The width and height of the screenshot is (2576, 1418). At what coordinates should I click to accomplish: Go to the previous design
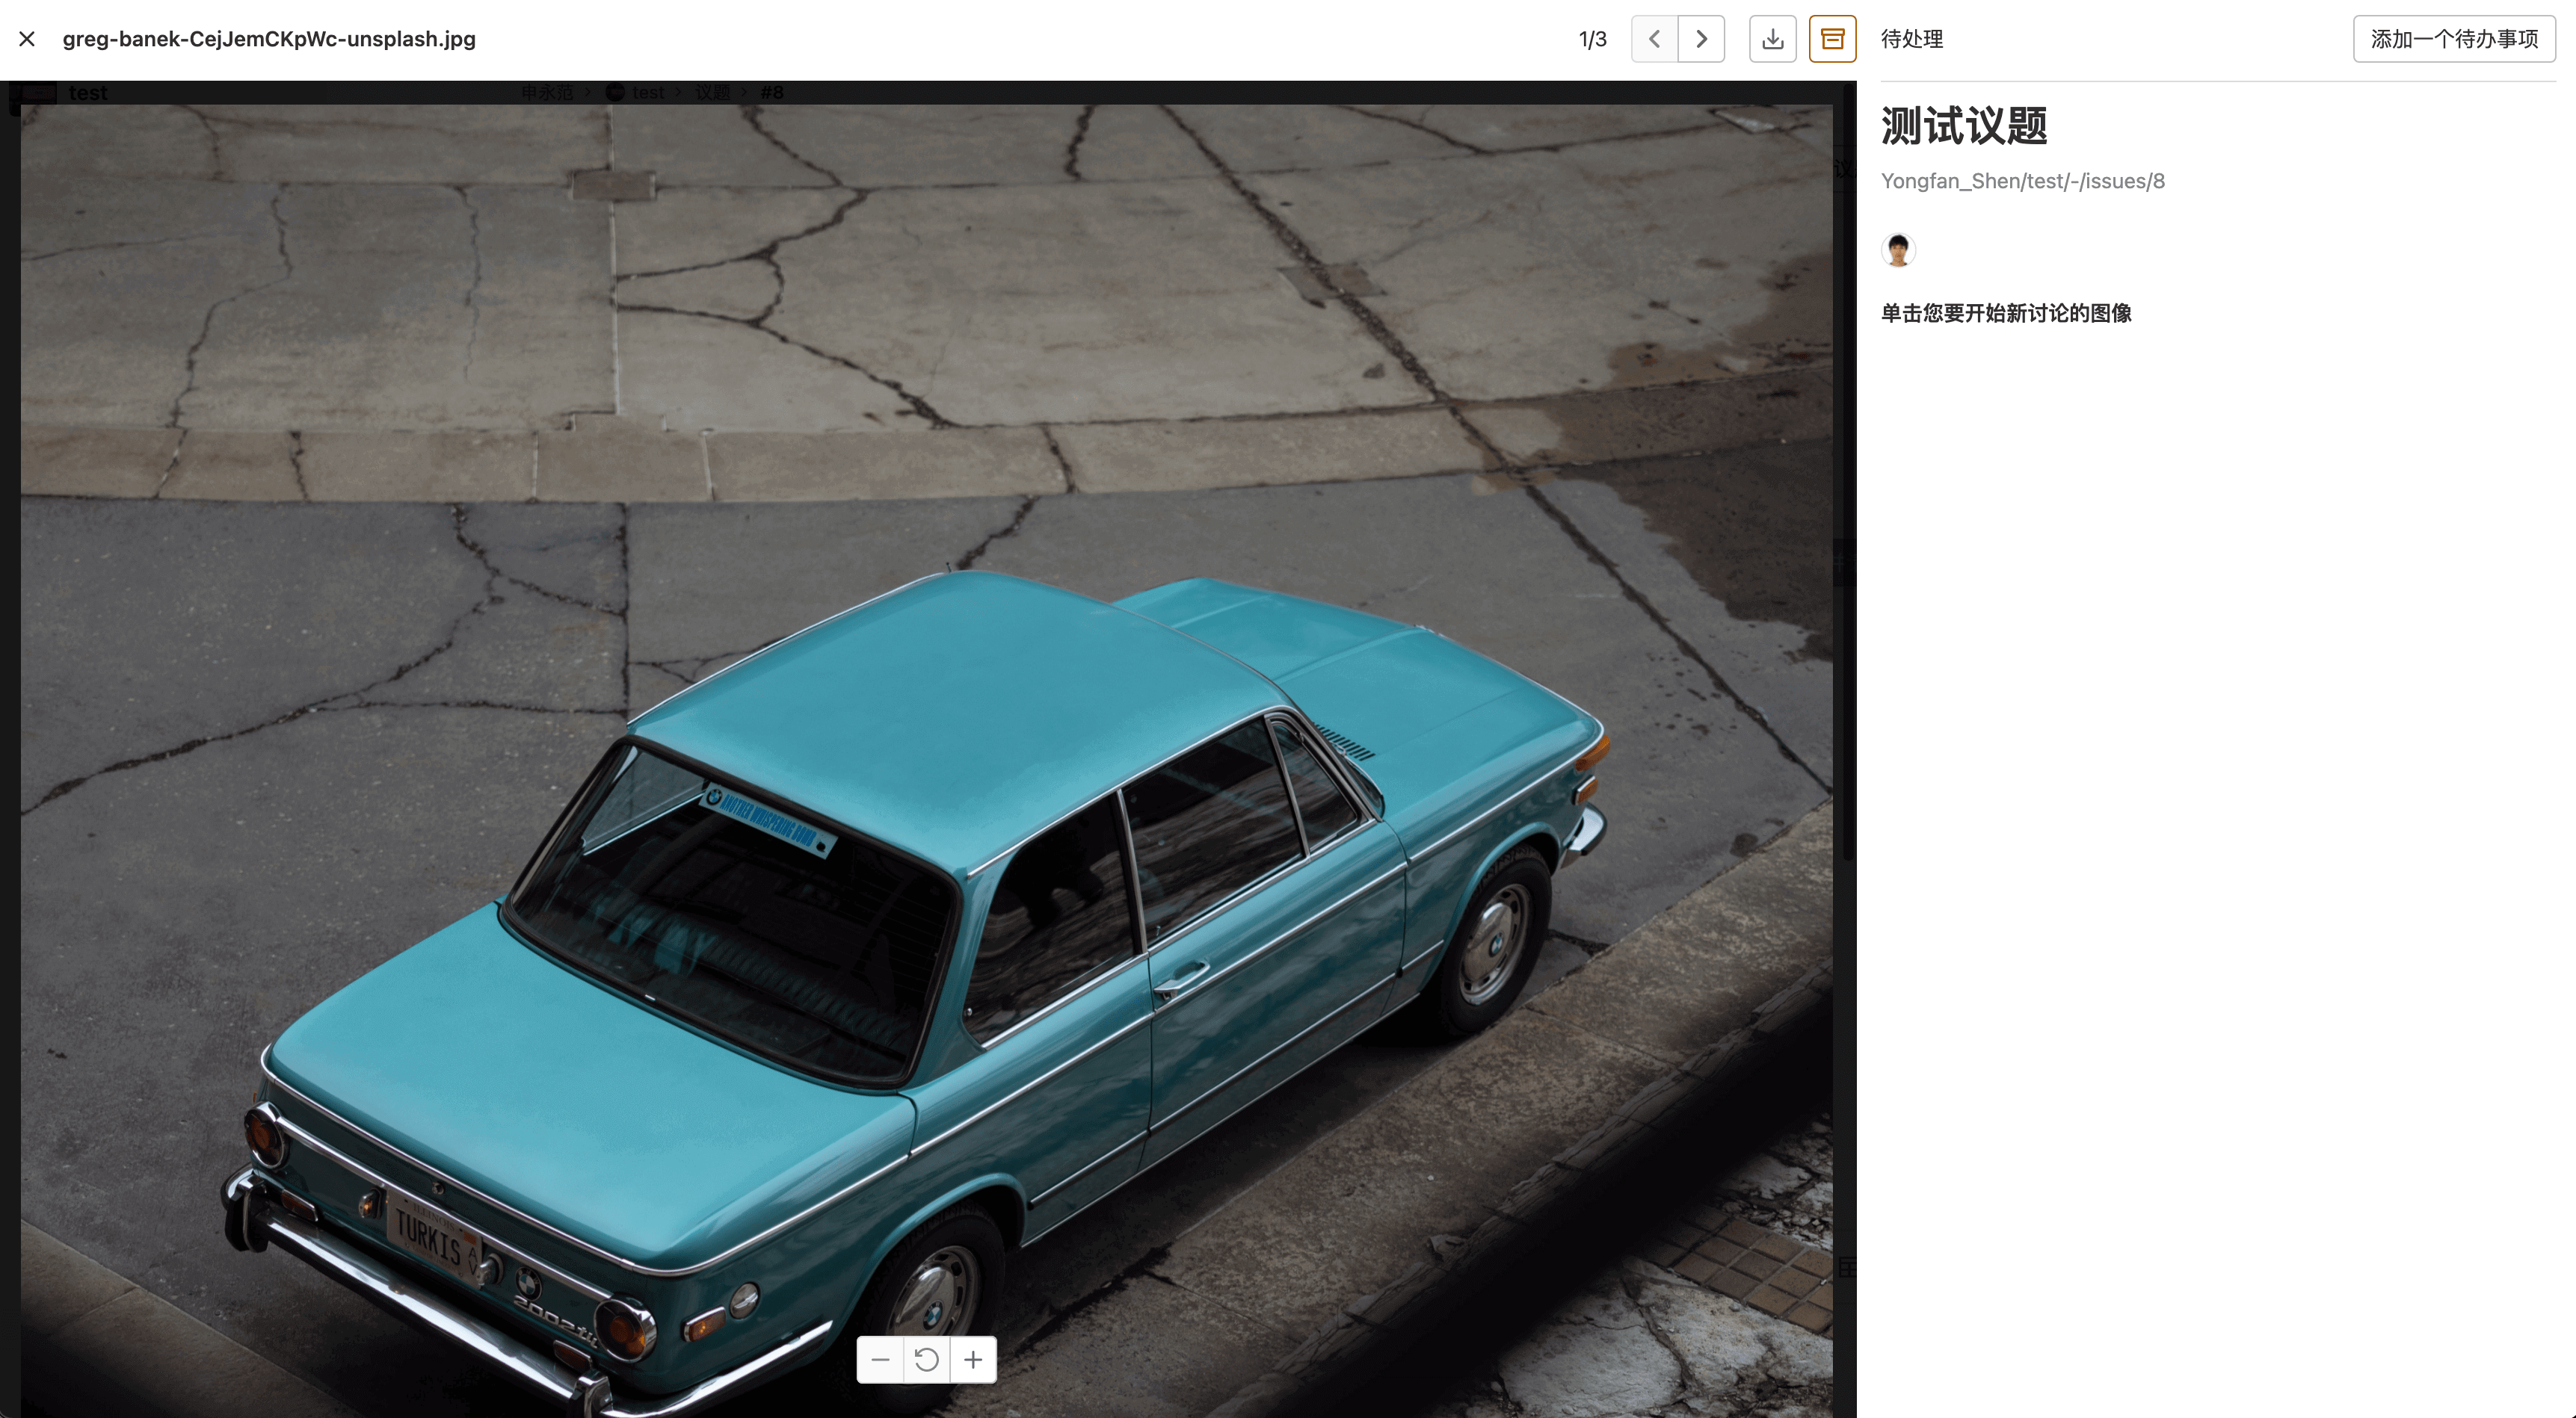(x=1654, y=39)
